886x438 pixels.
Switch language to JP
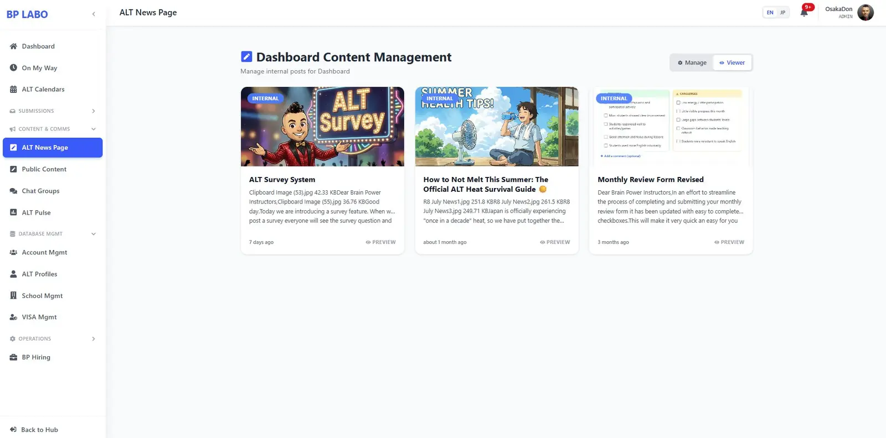pos(782,13)
